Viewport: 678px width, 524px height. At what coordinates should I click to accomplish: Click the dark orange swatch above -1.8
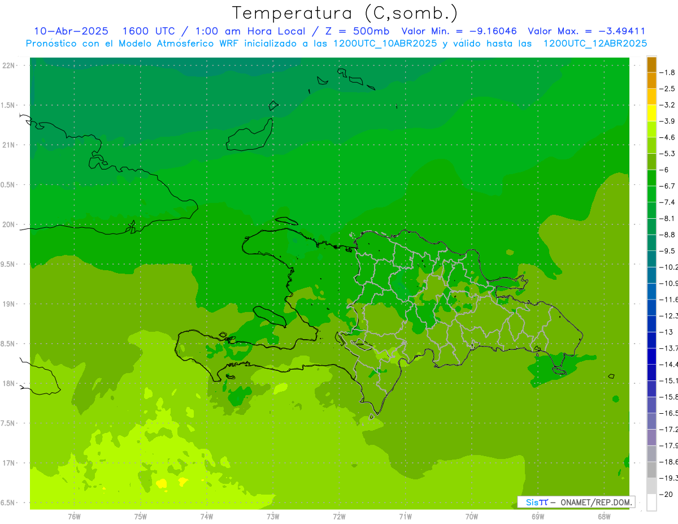[651, 64]
